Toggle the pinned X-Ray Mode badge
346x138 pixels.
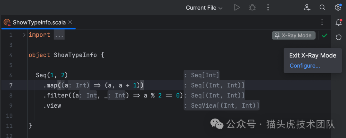pyautogui.click(x=294, y=35)
